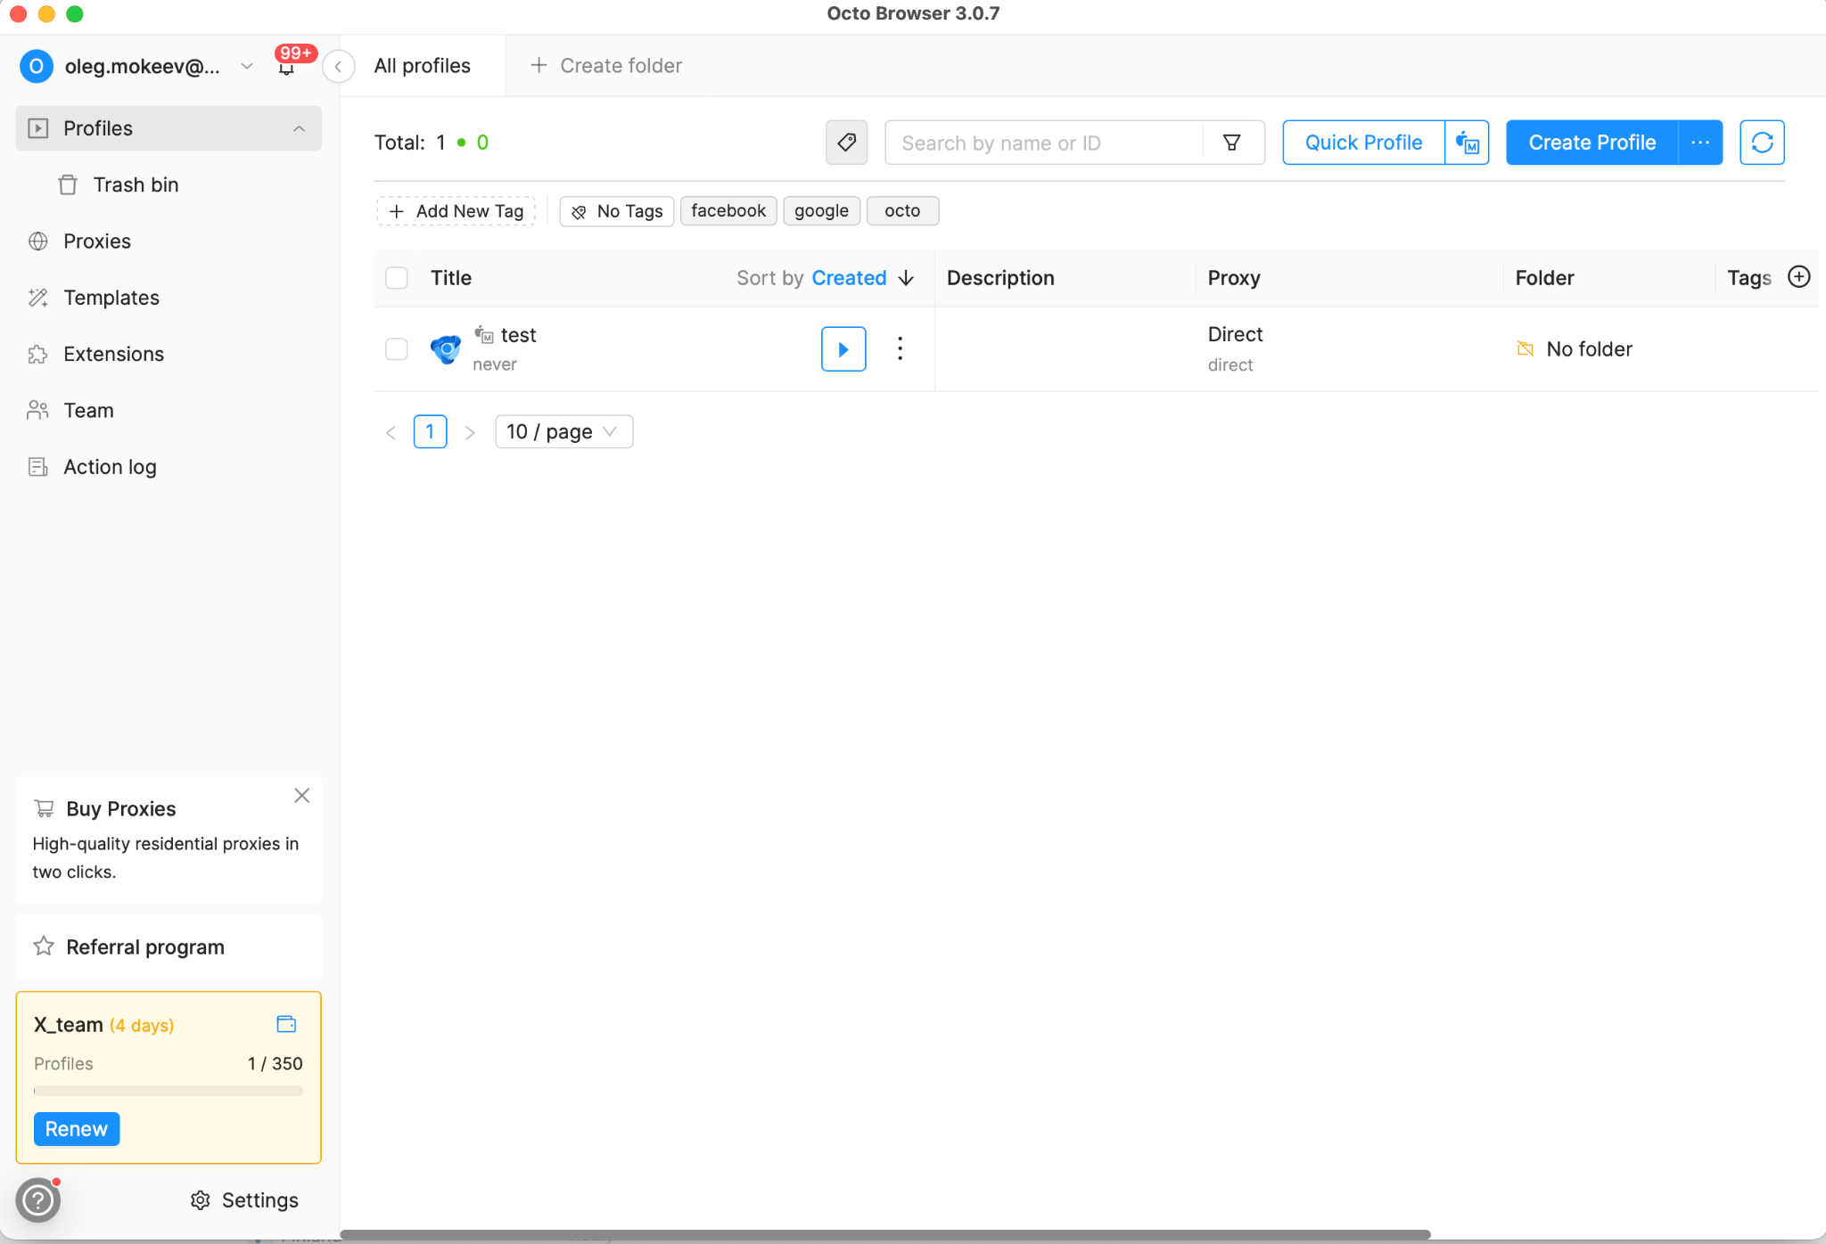Select page 1 in pagination
Screen dimensions: 1826x1244
pyautogui.click(x=430, y=432)
